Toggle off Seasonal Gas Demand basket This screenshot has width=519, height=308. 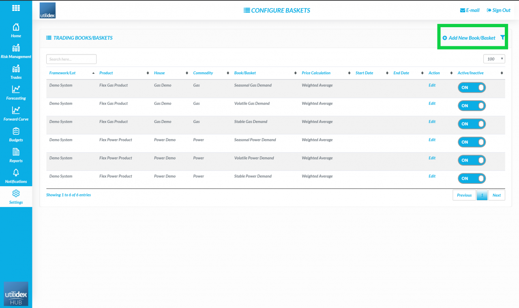coord(472,87)
